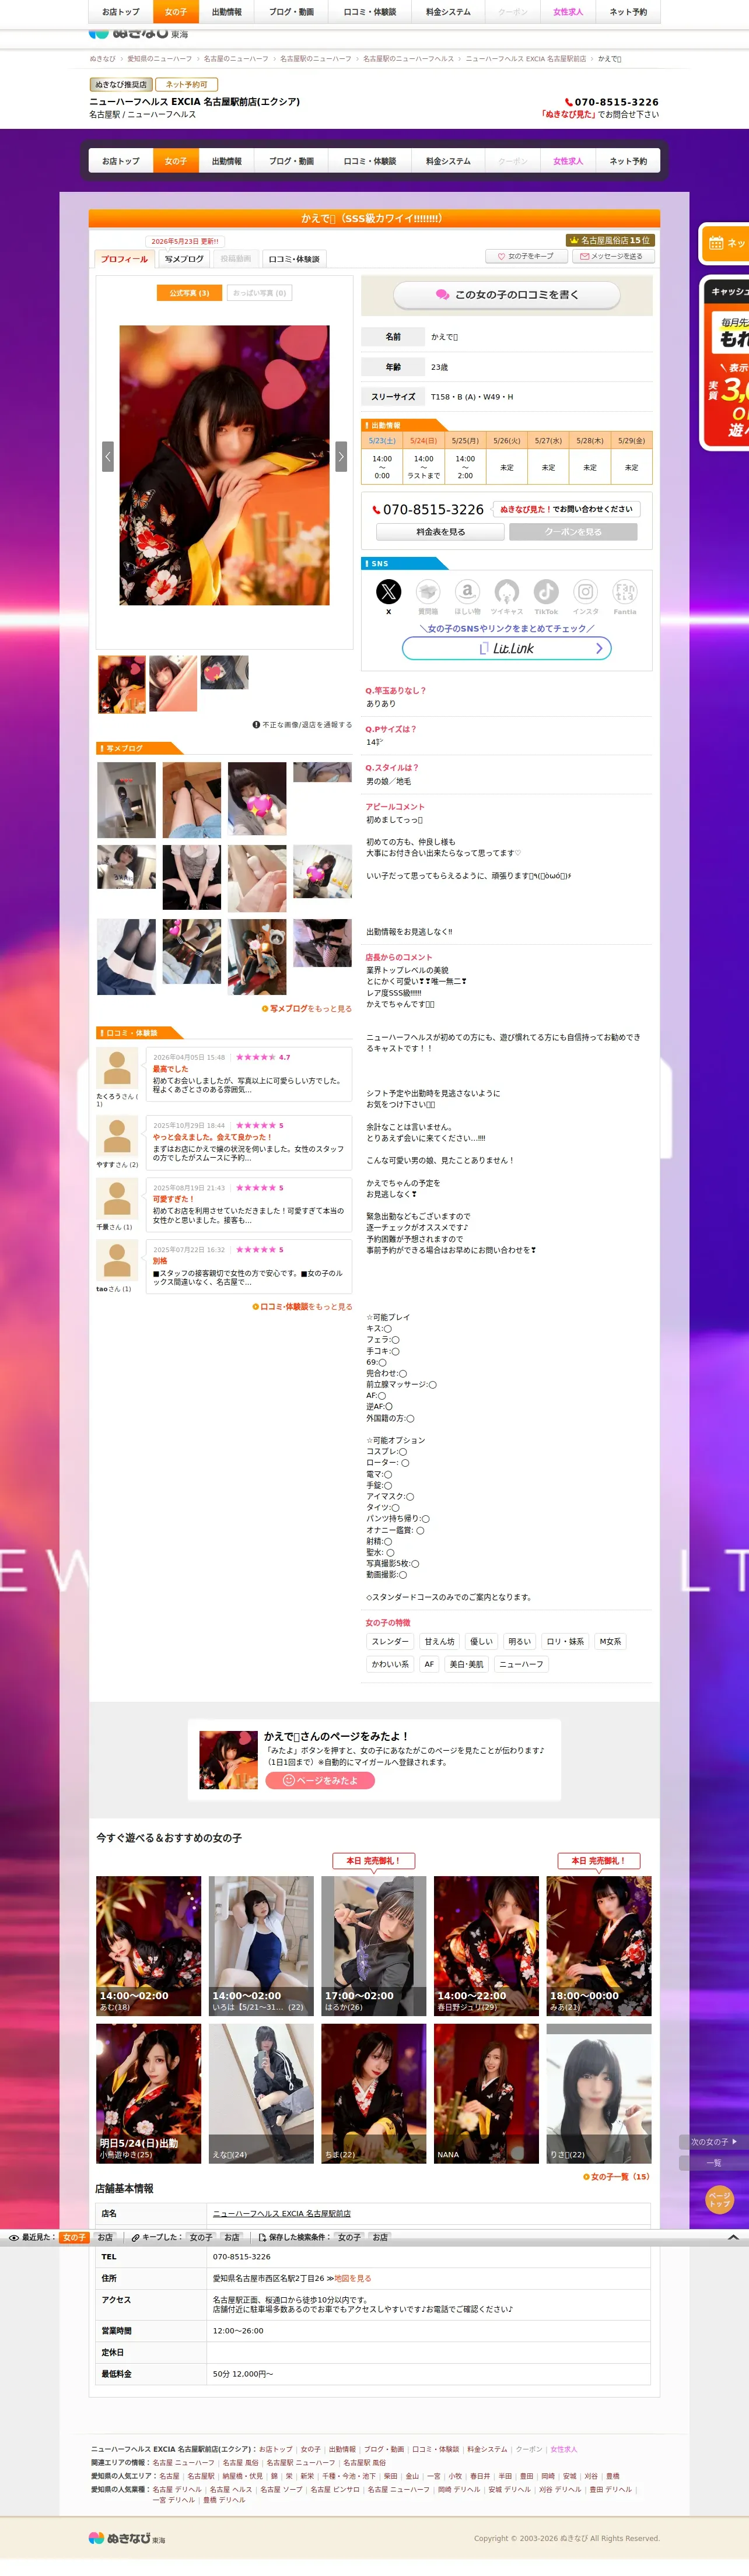
Task: Open the first 写メブログ thumbnail
Action: coord(126,800)
